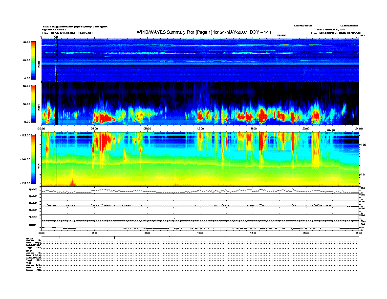Click the rotated RAD1 axis label

[x=39, y=107]
